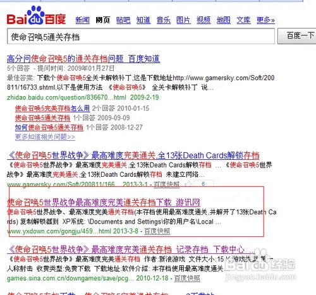Open sub-link 如何使命召唤5通关存档
The image size is (316, 295).
(x=49, y=128)
